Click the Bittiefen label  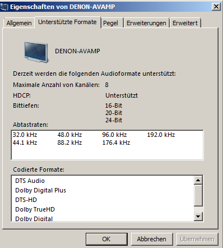(x=26, y=105)
